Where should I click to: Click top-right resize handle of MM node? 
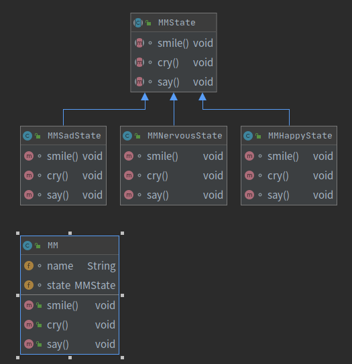pyautogui.click(x=123, y=233)
